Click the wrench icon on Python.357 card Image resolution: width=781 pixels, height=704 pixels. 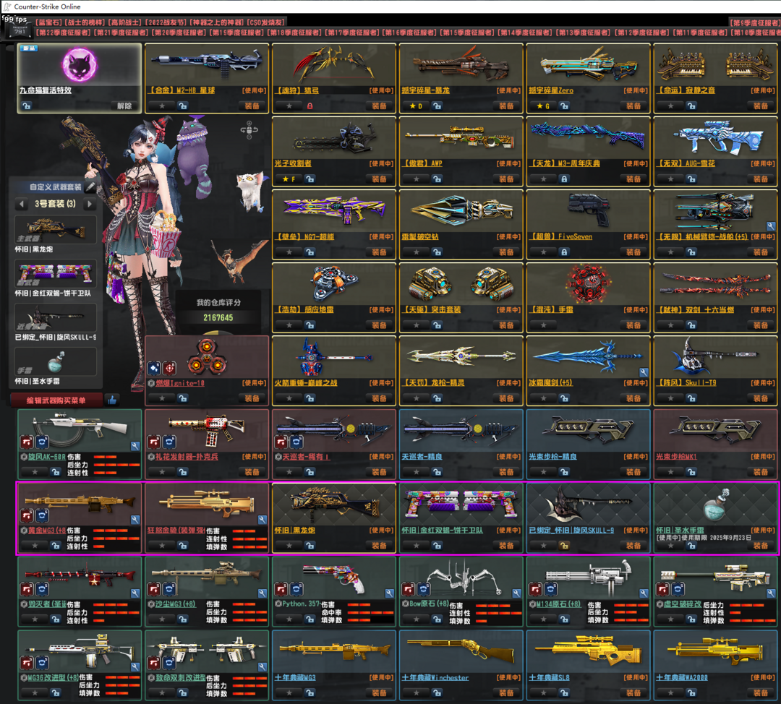pyautogui.click(x=389, y=593)
